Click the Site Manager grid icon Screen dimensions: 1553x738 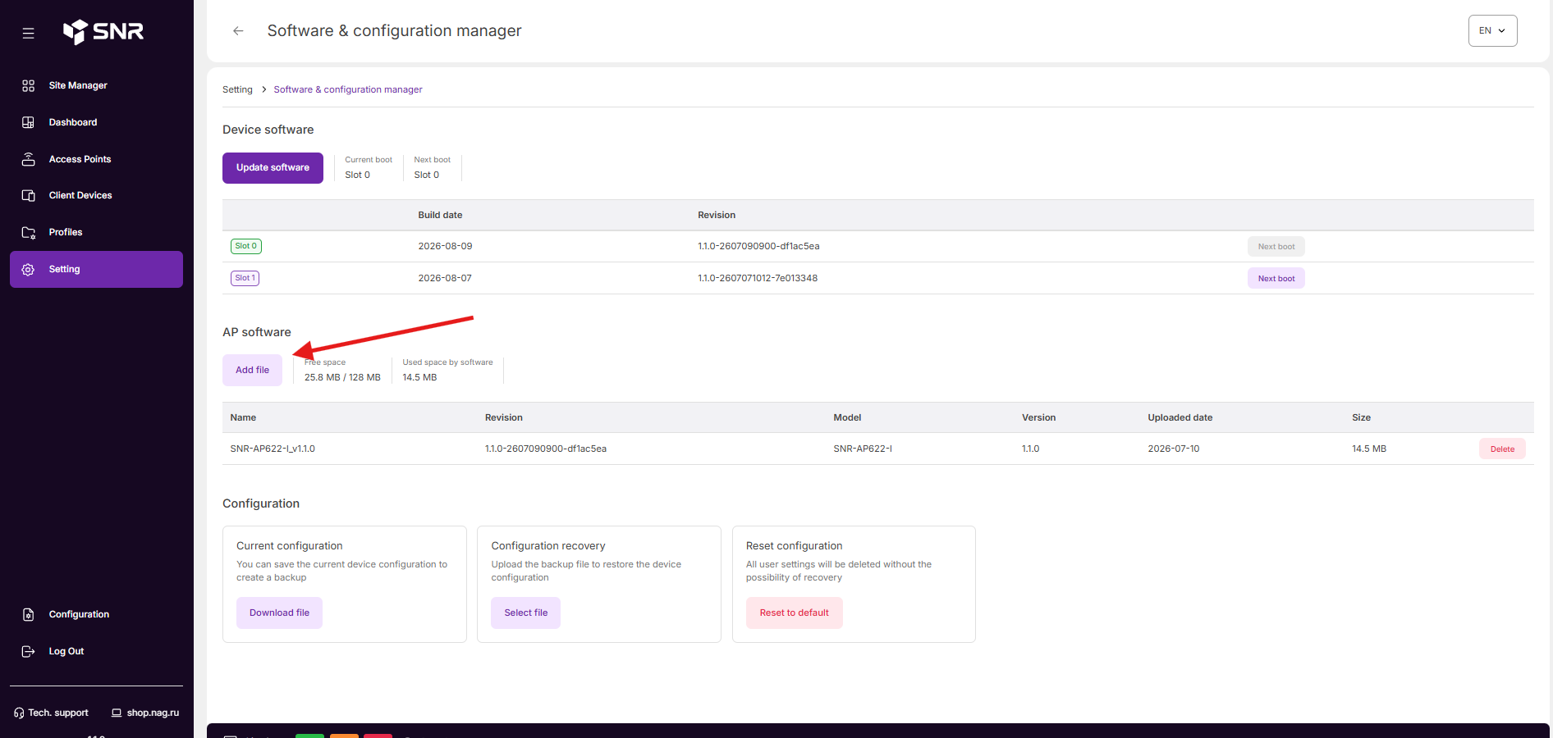coord(28,85)
